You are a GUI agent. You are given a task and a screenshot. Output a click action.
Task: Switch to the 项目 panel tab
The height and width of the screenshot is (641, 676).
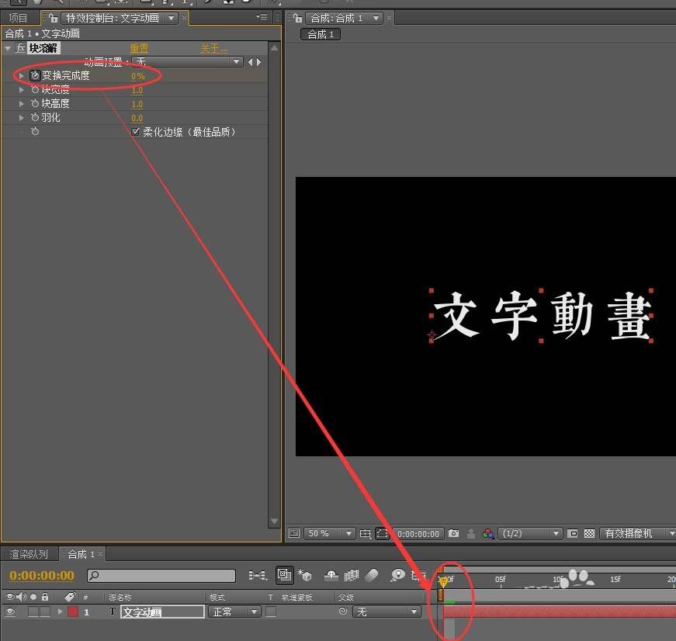click(x=19, y=17)
